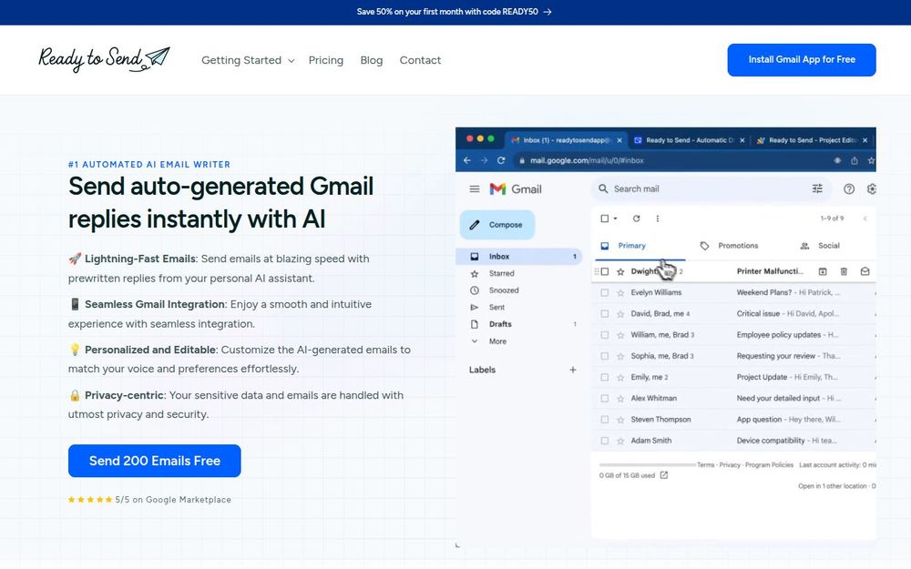Open Gmail settings gear icon
Image resolution: width=911 pixels, height=569 pixels.
pos(871,188)
